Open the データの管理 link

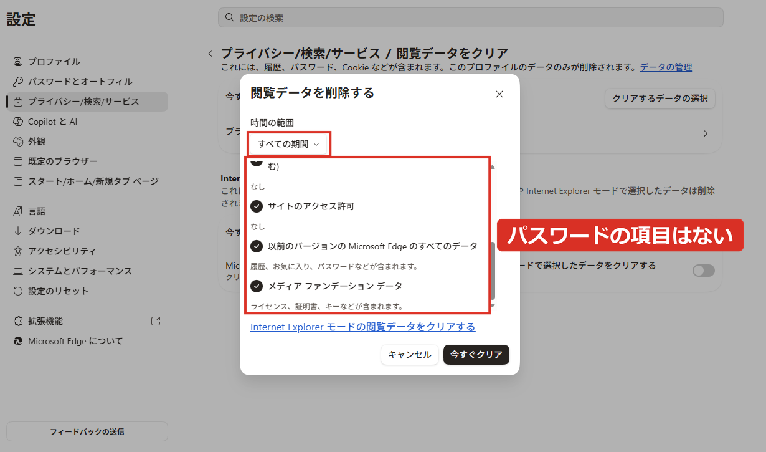(x=666, y=67)
